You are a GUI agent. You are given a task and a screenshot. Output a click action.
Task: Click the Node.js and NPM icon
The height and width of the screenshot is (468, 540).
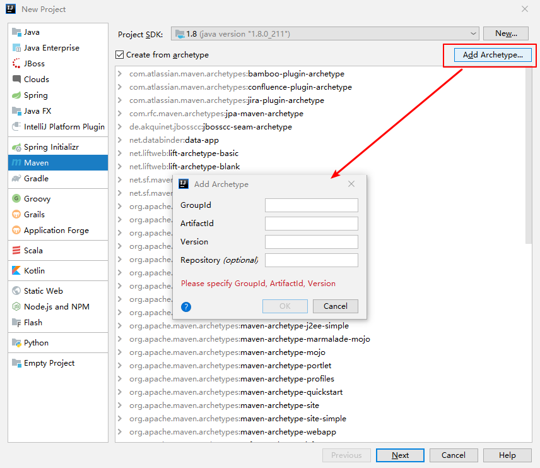click(x=17, y=307)
